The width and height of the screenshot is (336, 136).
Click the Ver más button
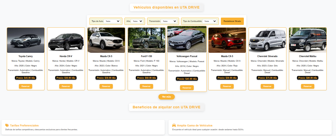[x=166, y=97]
